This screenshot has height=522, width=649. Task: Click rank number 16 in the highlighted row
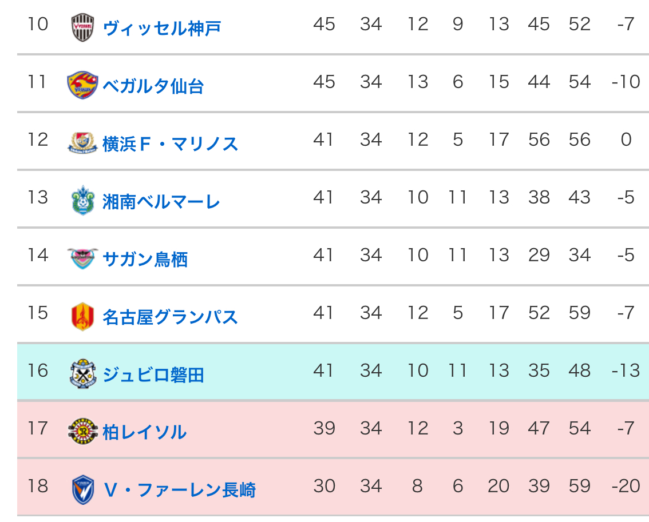click(x=38, y=370)
